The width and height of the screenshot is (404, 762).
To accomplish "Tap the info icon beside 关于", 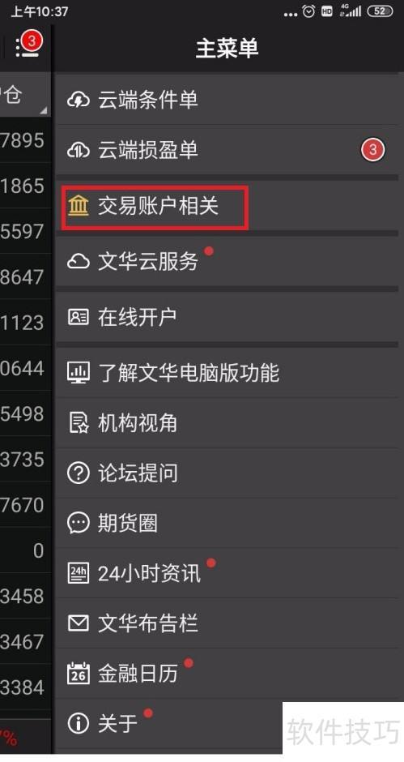I will pos(79,724).
